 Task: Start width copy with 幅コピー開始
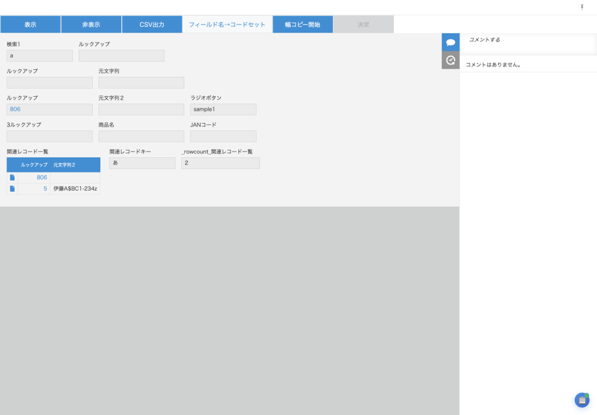click(x=303, y=24)
